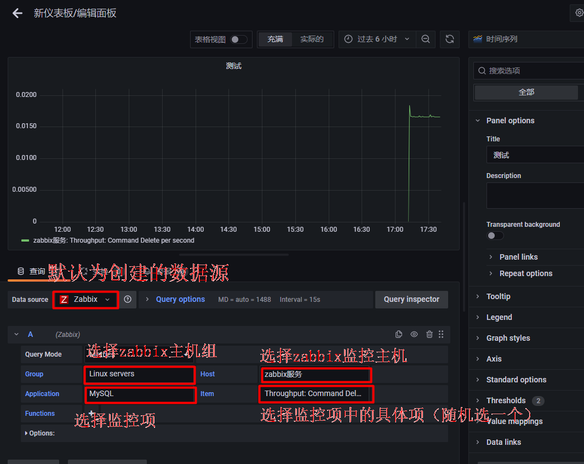The height and width of the screenshot is (464, 584).
Task: Click the time series visualization icon
Action: click(x=478, y=39)
